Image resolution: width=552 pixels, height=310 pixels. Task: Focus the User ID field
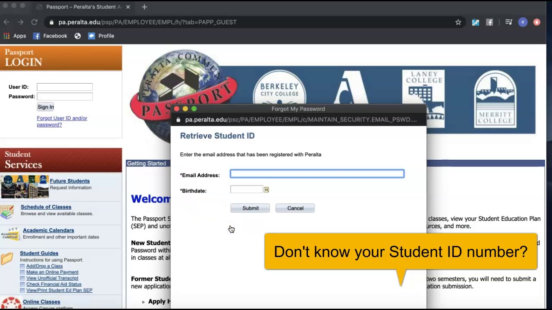65,87
